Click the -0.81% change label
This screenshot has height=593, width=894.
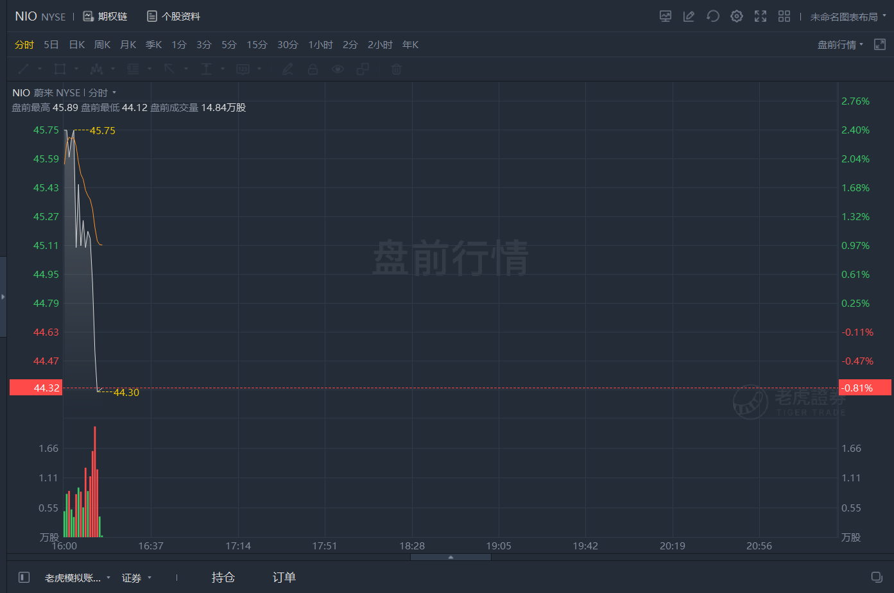coord(865,388)
